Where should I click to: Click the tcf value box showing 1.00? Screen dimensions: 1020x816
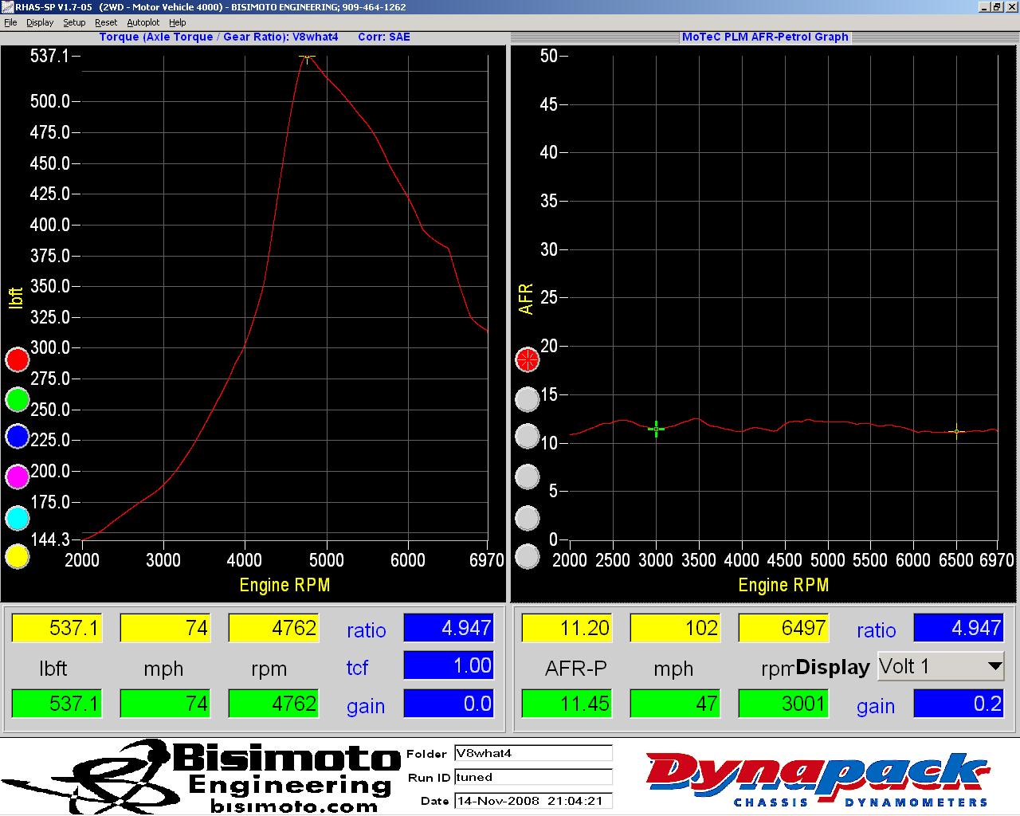coord(449,665)
